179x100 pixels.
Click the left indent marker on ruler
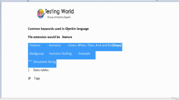pos(28,1)
